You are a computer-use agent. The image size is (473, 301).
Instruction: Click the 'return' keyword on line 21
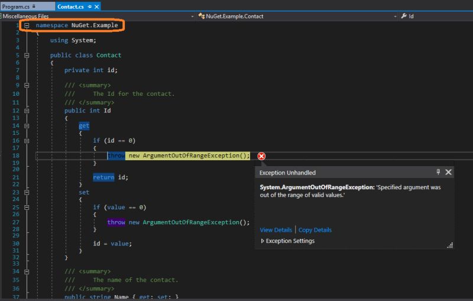[x=103, y=177]
